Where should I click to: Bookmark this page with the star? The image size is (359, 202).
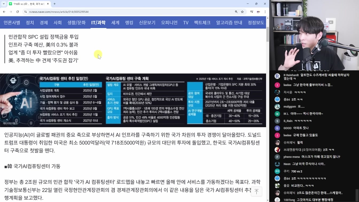point(242,12)
